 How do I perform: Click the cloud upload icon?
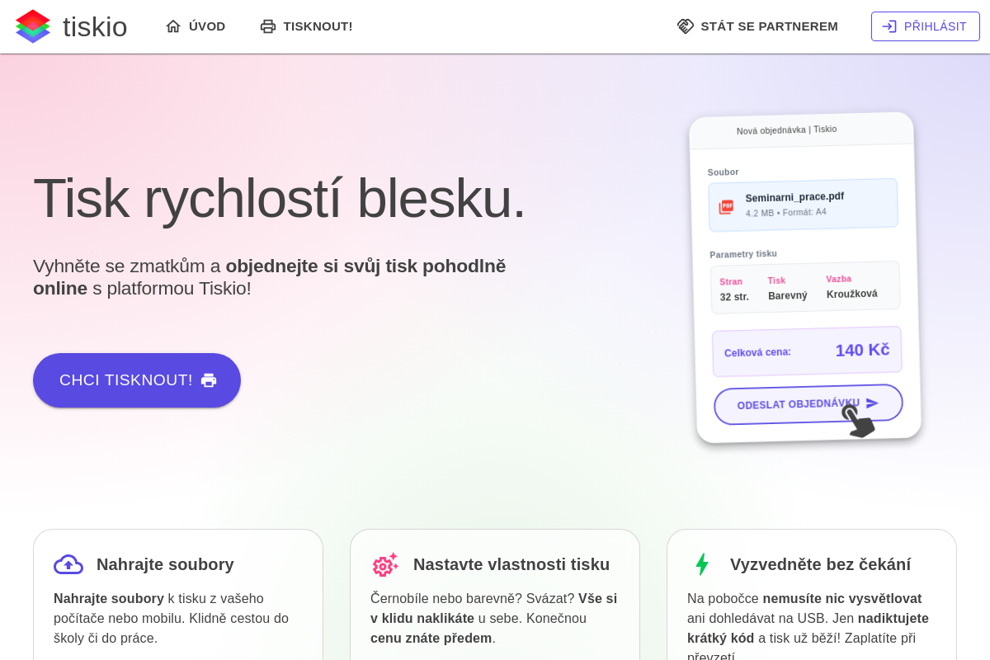[68, 564]
